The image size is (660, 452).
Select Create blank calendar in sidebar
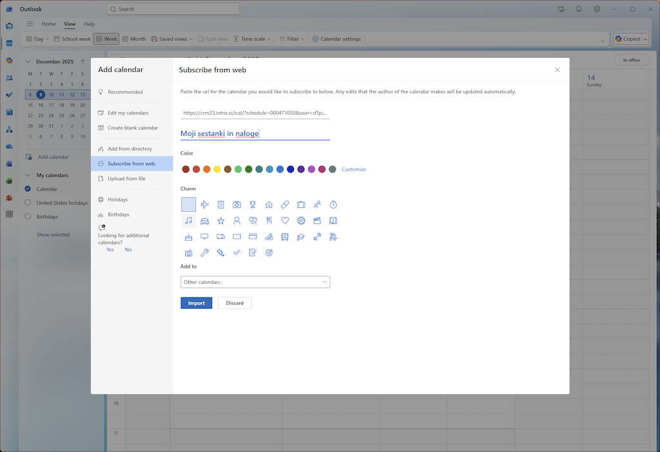pos(132,128)
